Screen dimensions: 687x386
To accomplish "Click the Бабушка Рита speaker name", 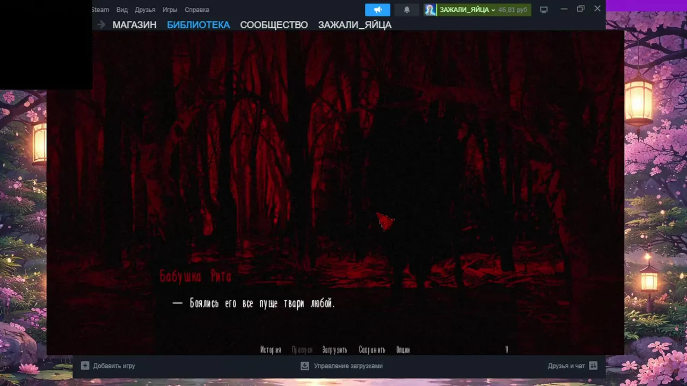I will (195, 276).
